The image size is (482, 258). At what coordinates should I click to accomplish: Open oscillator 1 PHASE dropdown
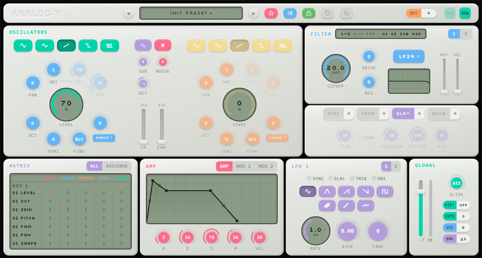click(104, 137)
